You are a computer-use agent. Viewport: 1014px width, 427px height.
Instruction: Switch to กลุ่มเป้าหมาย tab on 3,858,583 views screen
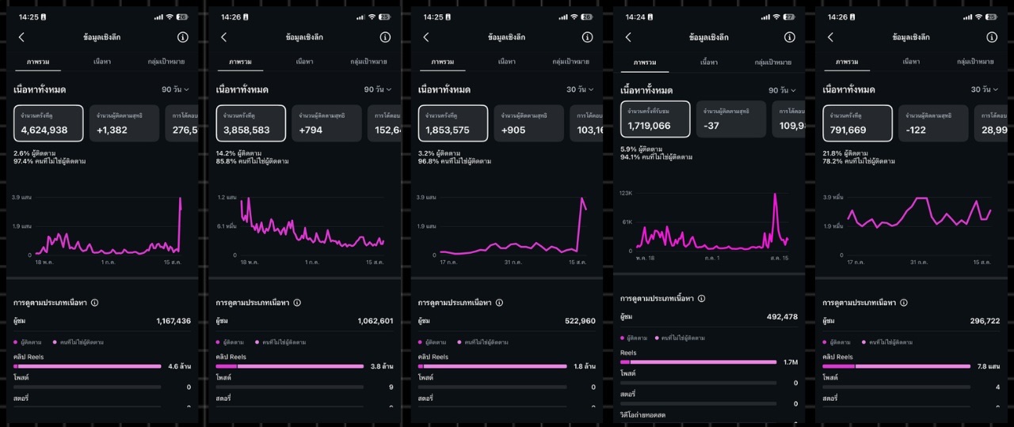(x=368, y=61)
